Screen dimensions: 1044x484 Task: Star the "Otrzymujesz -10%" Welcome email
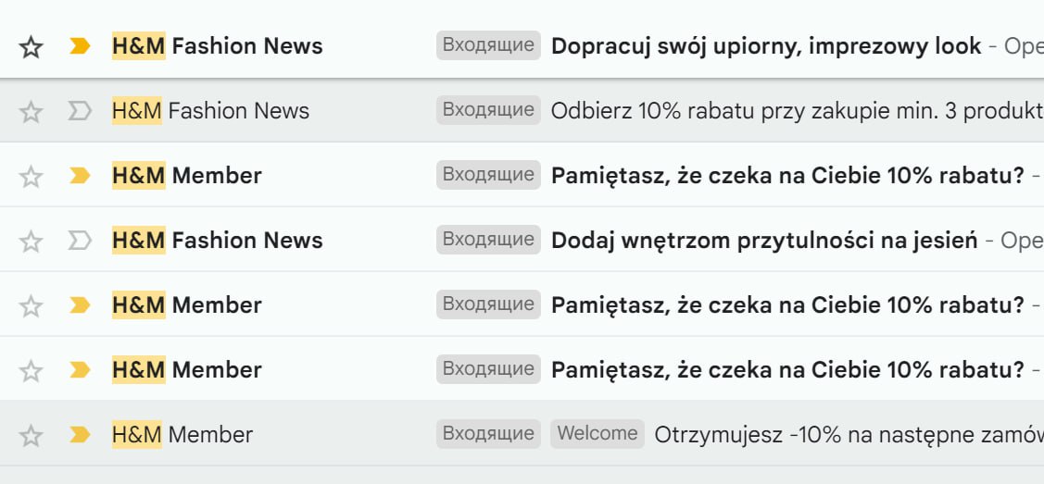[x=31, y=436]
